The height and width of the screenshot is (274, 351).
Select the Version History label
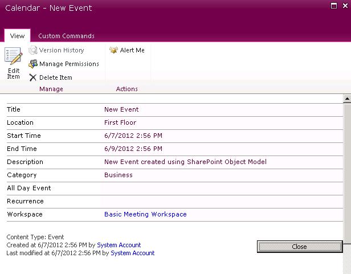62,50
